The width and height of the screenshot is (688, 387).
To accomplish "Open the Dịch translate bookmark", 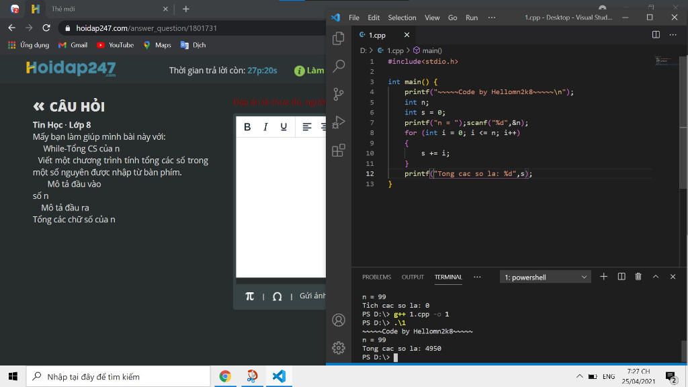I will coord(193,45).
